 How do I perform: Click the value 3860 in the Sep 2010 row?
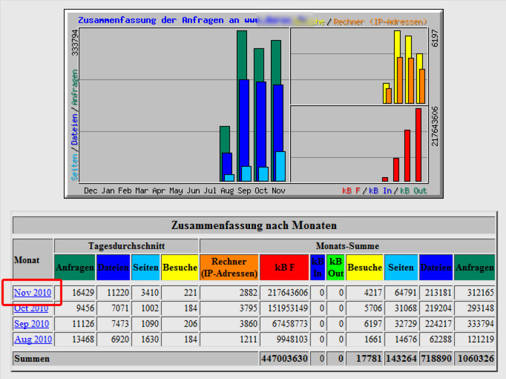(248, 324)
